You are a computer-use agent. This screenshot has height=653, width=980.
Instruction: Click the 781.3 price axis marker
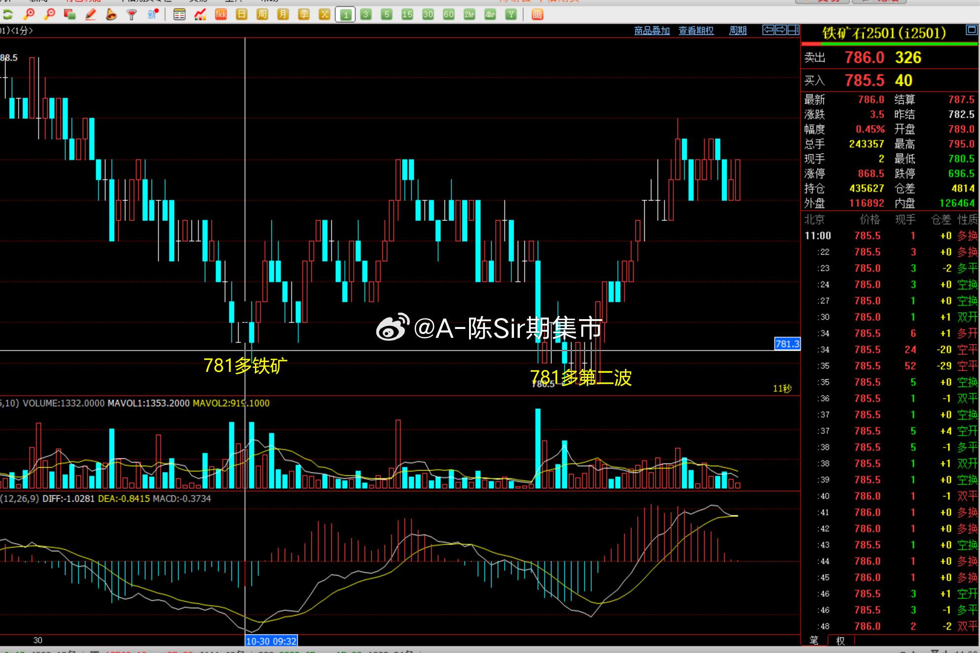(x=787, y=344)
